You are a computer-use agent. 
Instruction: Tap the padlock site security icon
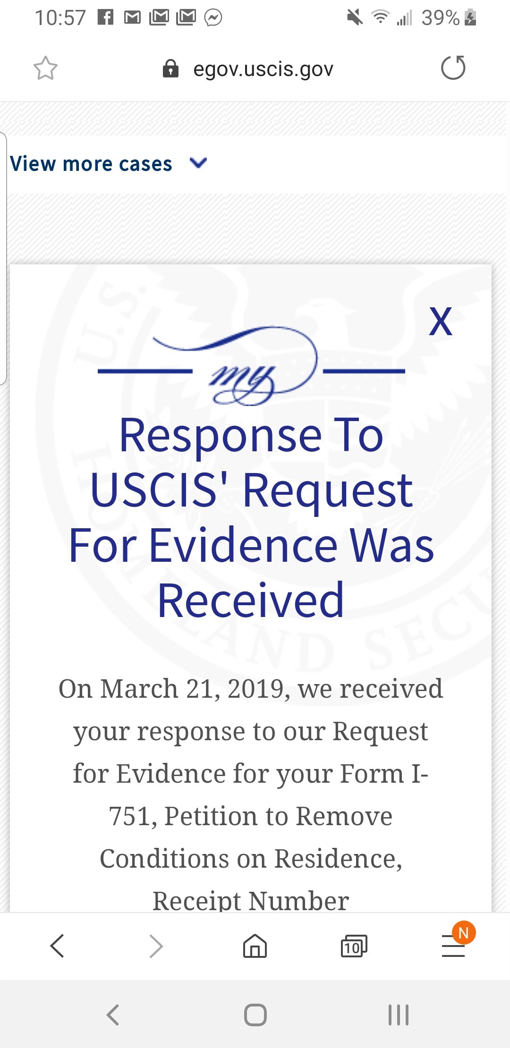[x=170, y=68]
